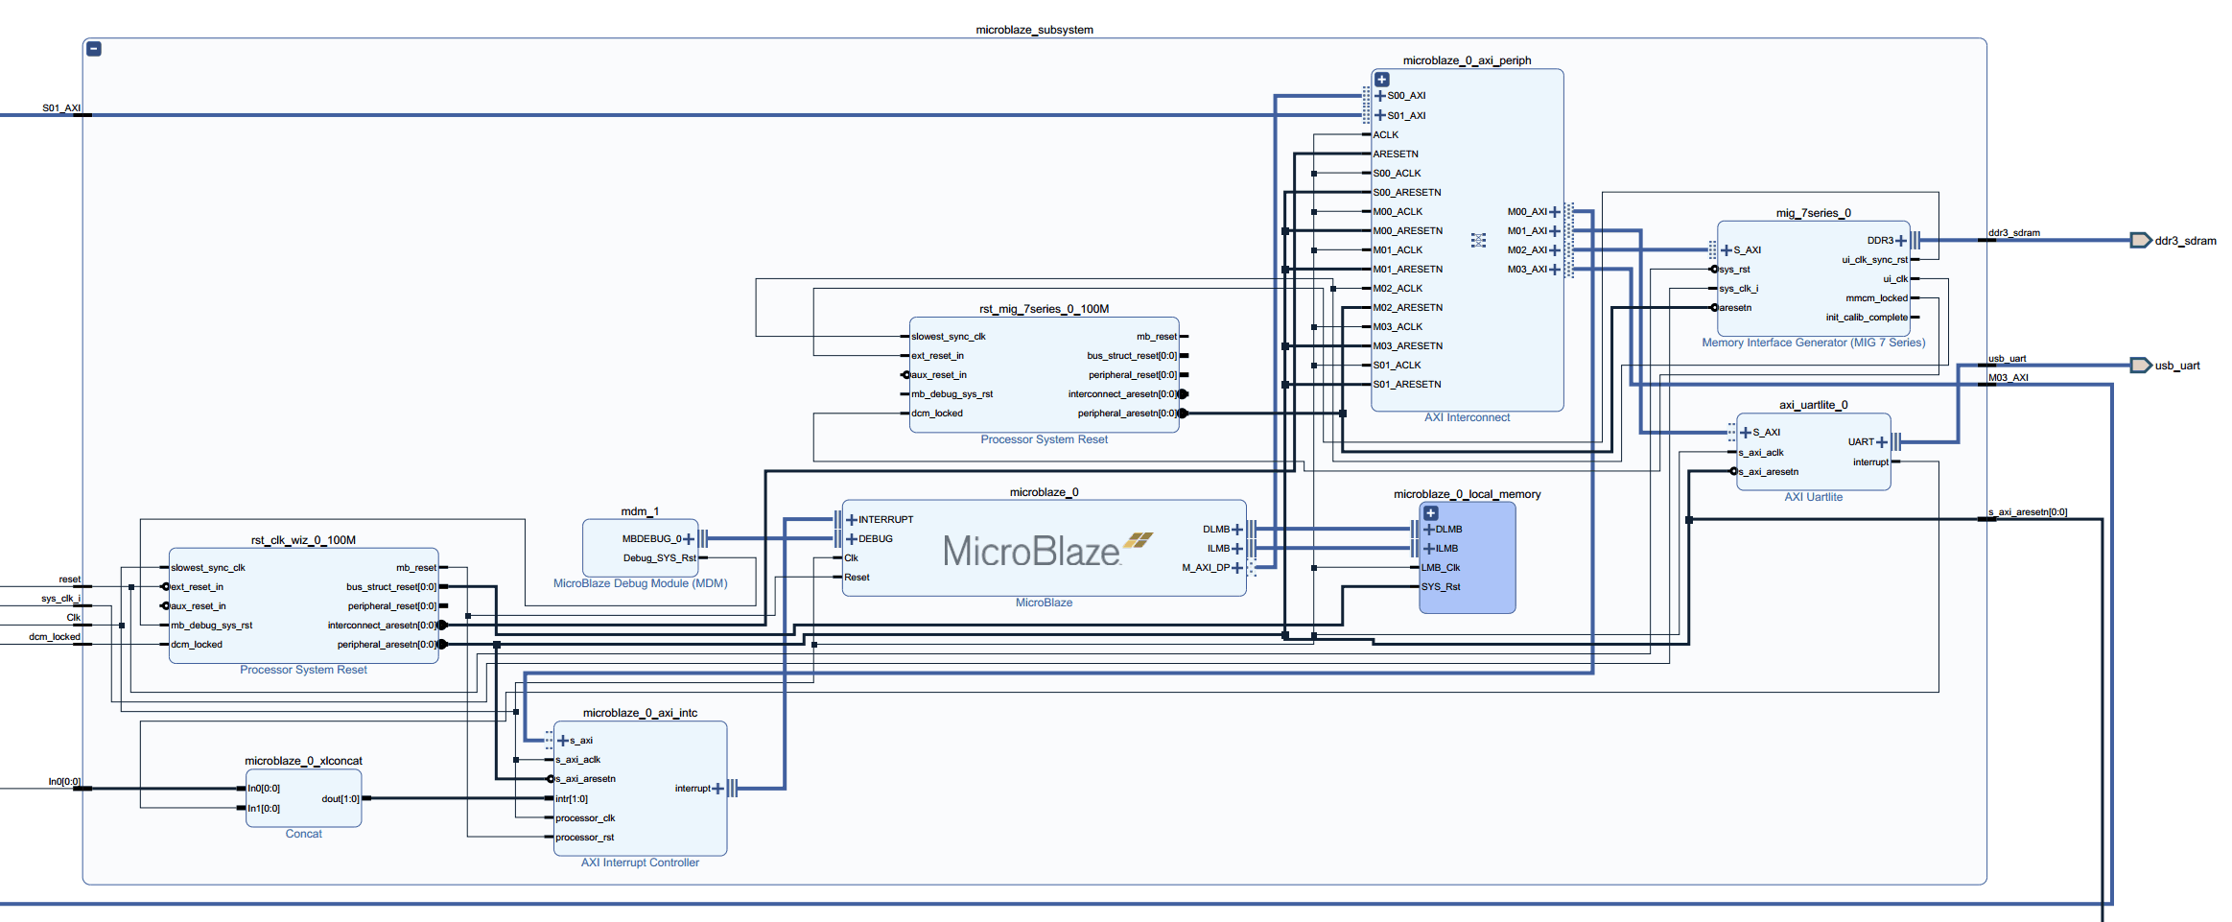Click the rst_clk_wiz_0_100M block title

(x=303, y=540)
